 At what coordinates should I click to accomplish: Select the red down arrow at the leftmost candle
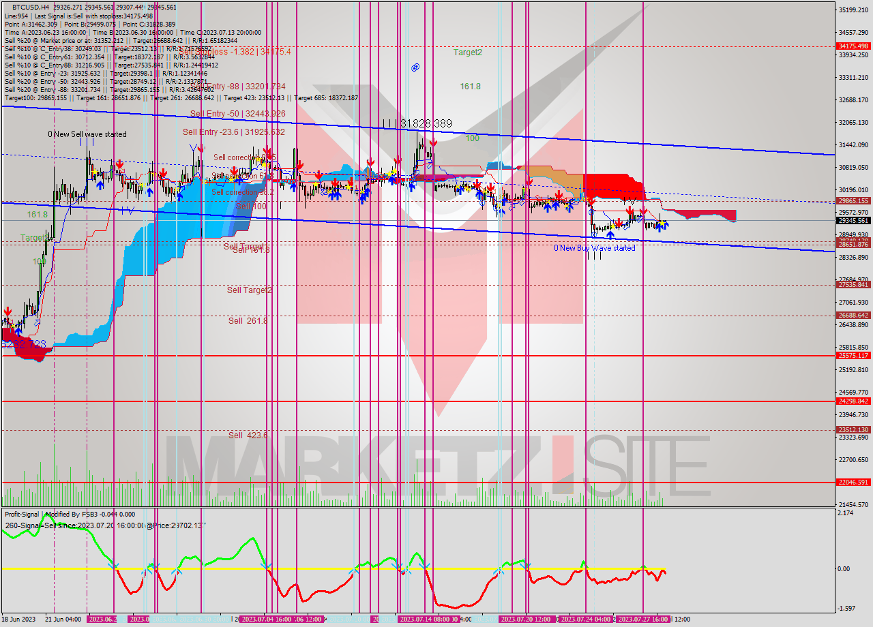click(x=7, y=311)
